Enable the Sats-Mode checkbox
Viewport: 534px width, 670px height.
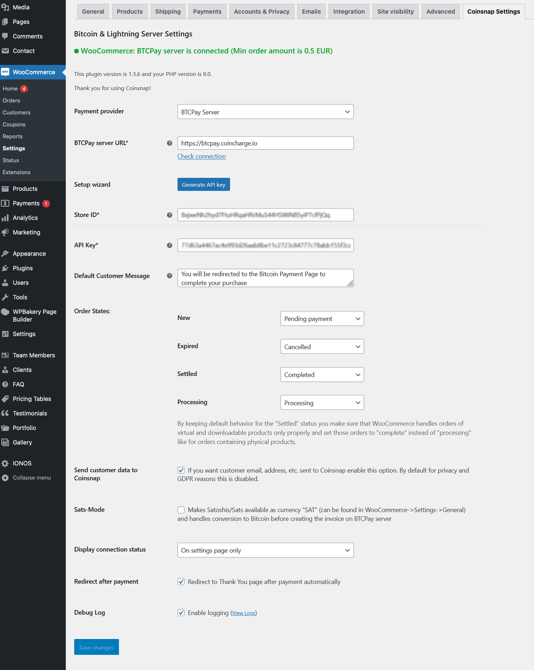pyautogui.click(x=181, y=510)
